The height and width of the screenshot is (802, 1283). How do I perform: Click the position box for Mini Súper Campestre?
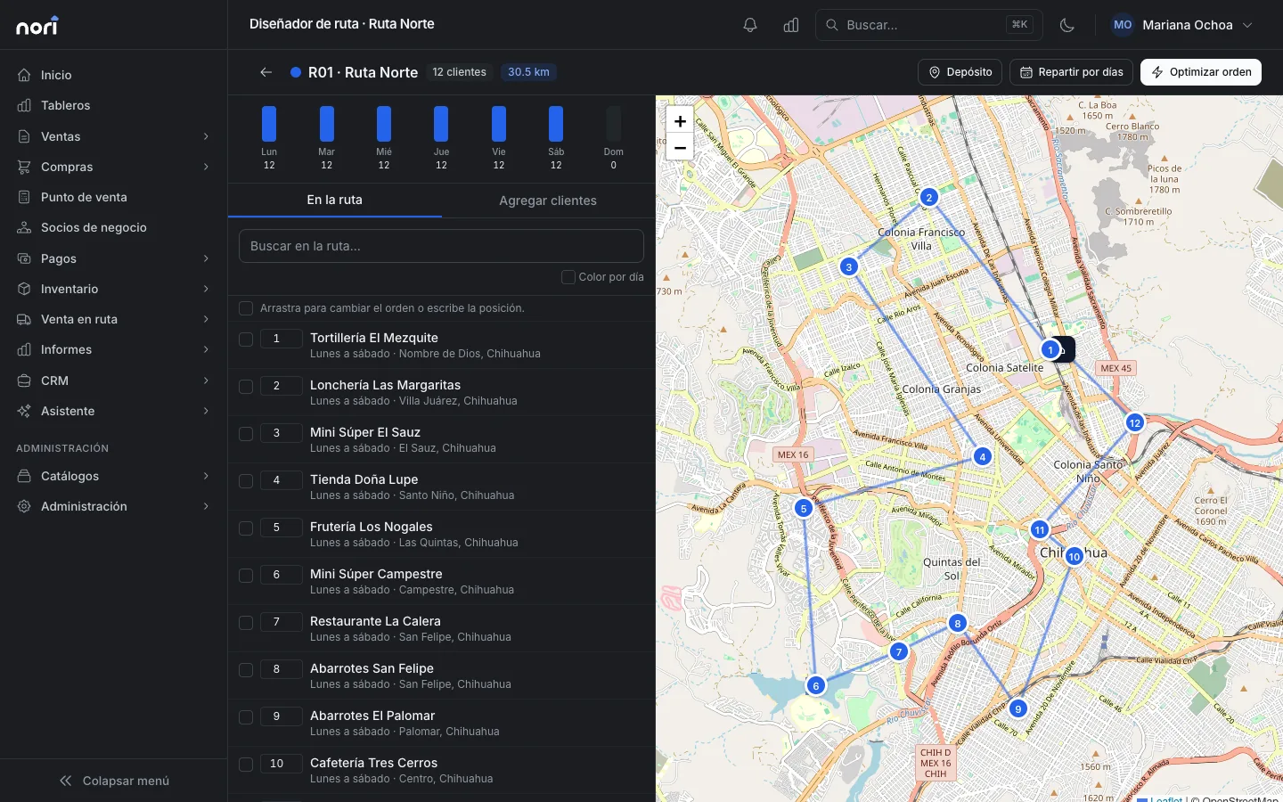tap(281, 575)
